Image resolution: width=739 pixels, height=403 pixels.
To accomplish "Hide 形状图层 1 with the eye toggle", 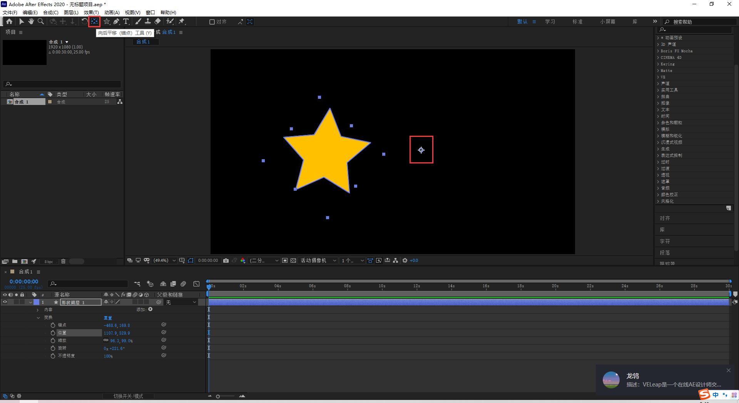I will point(5,302).
